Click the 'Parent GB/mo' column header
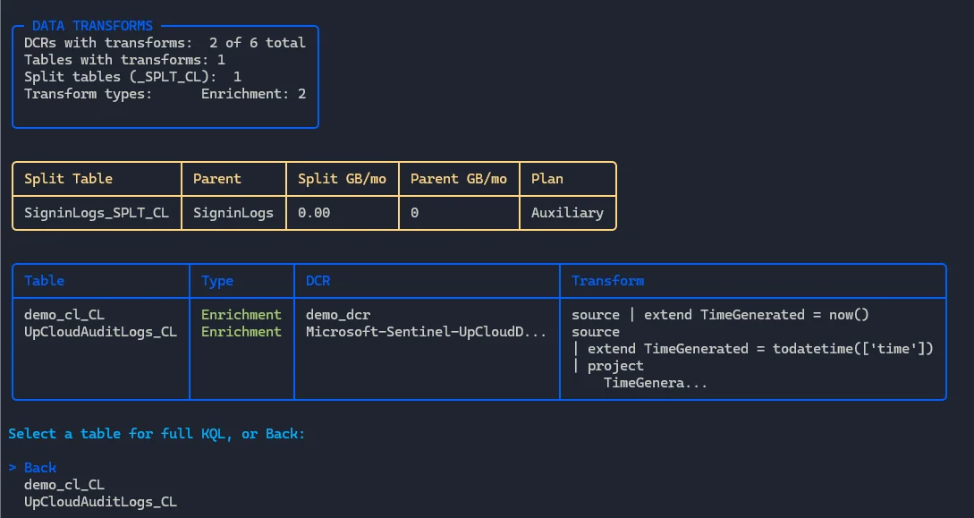 coord(458,179)
